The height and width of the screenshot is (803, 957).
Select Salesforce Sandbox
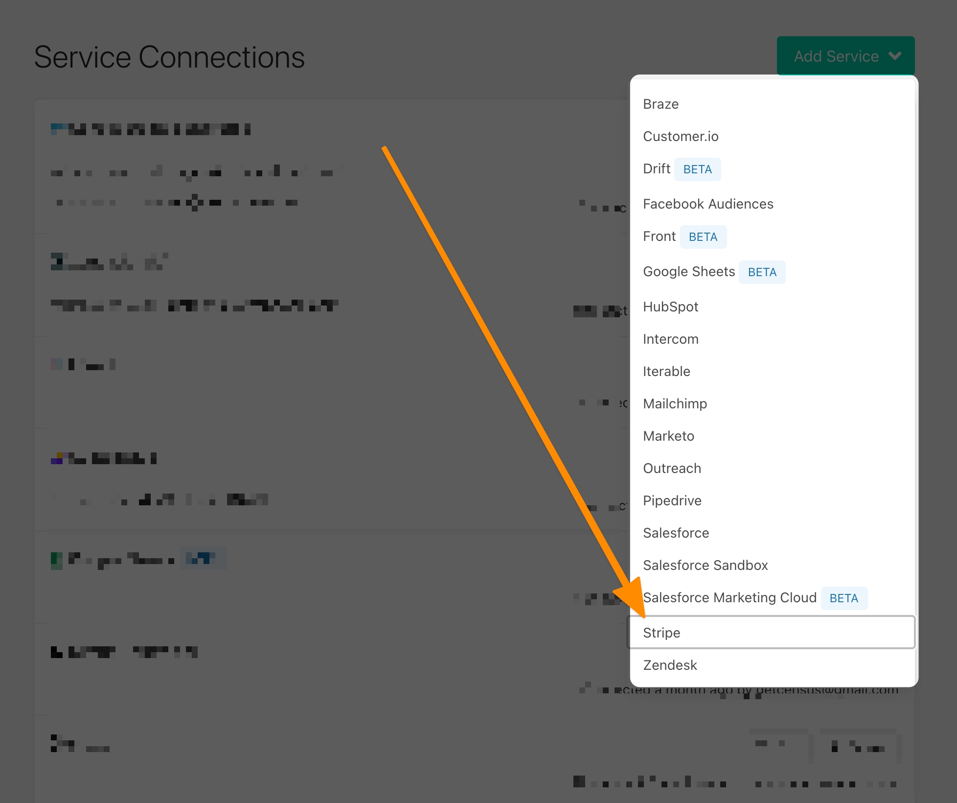pos(773,565)
